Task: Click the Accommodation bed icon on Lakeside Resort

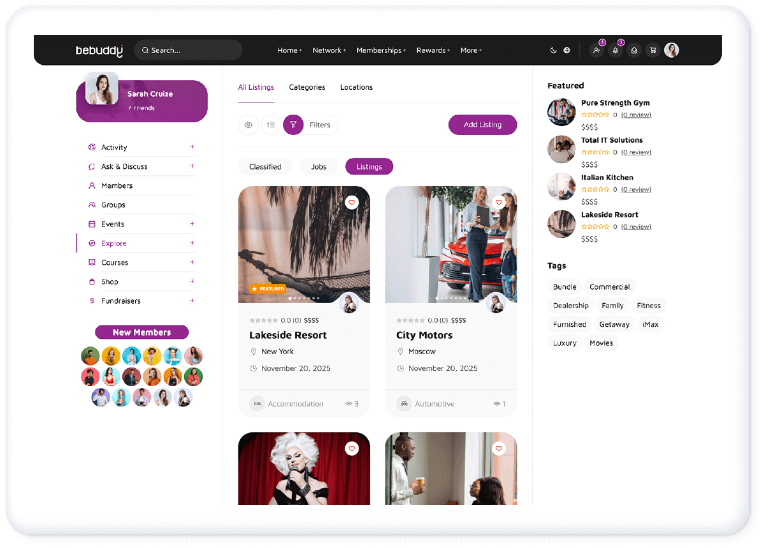Action: pos(257,404)
